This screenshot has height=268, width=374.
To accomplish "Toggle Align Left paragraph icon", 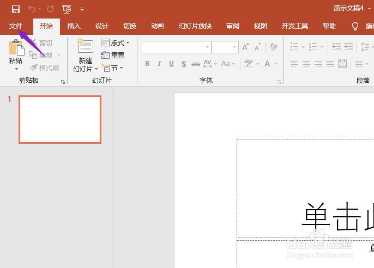I will (294, 64).
